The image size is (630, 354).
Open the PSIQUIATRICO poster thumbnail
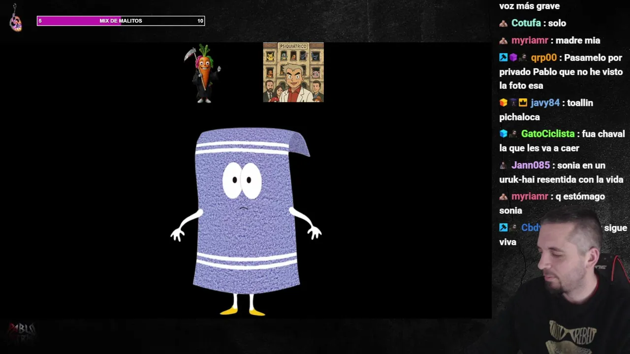click(293, 72)
